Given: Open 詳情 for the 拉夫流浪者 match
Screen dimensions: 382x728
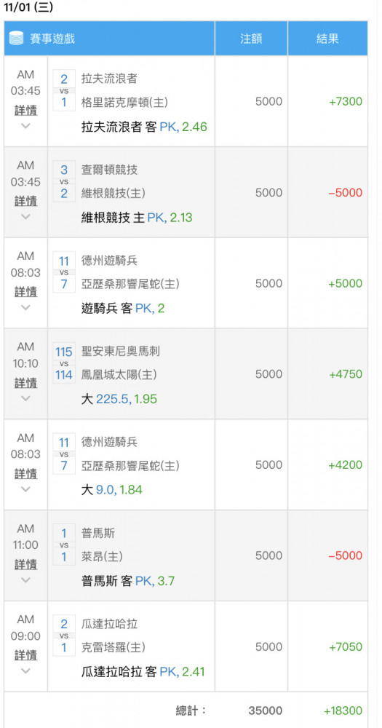Looking at the screenshot, I should coord(26,111).
